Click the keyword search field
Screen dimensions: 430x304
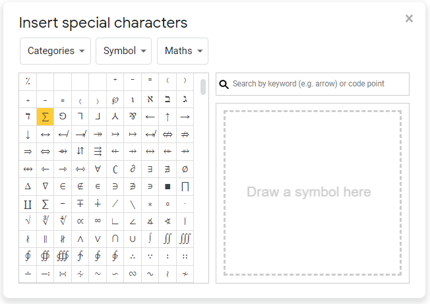click(x=318, y=84)
